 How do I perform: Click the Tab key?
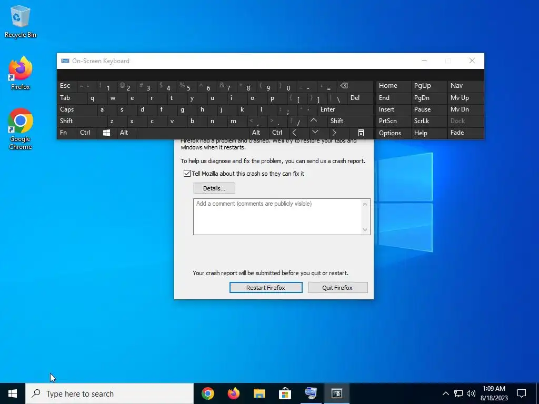pos(72,98)
